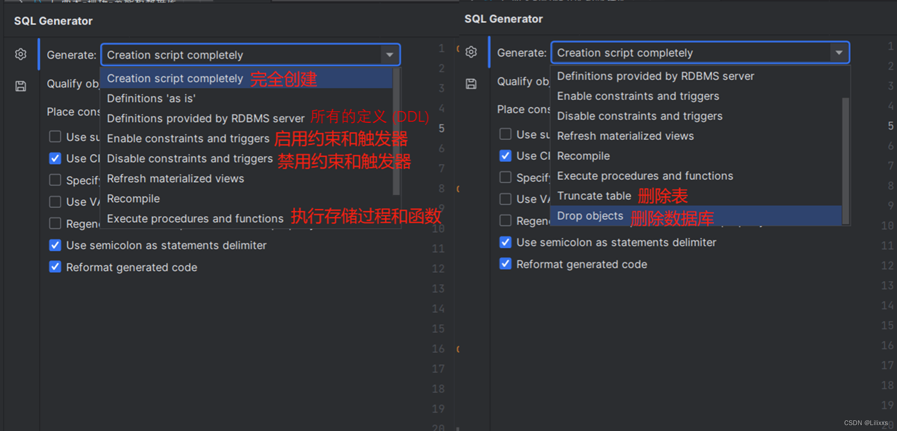Viewport: 897px width, 431px height.
Task: Choose 'Enable constraints and triggers' in right list
Action: click(x=696, y=96)
